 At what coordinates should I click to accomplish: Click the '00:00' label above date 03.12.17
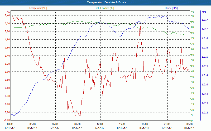tap(189, 124)
